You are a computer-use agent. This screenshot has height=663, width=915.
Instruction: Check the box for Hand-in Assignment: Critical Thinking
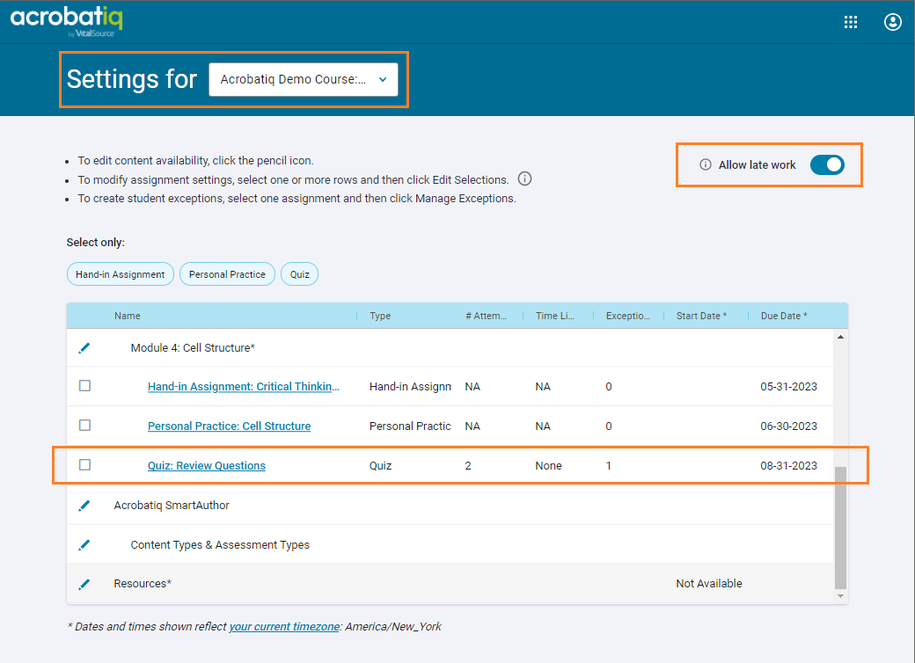tap(84, 386)
